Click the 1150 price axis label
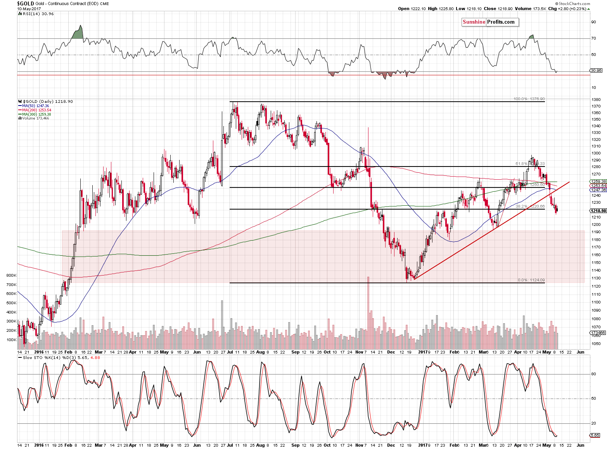This screenshot has width=607, height=449. coord(596,263)
